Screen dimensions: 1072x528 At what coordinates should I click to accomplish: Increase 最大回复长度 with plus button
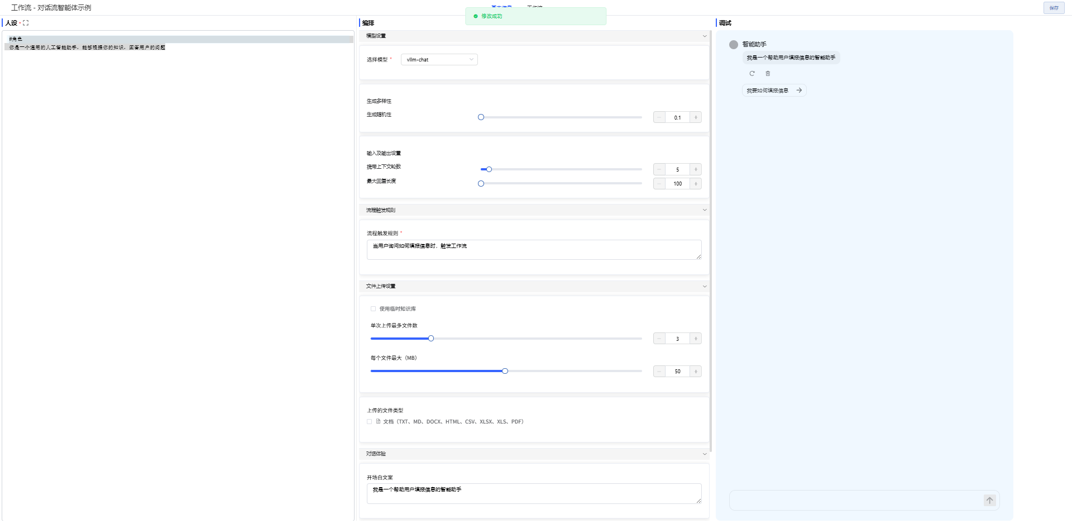696,184
